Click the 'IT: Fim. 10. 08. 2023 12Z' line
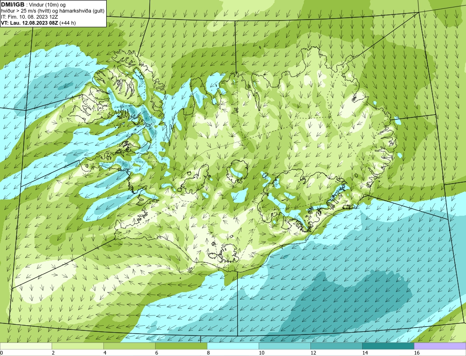 (x=28, y=17)
